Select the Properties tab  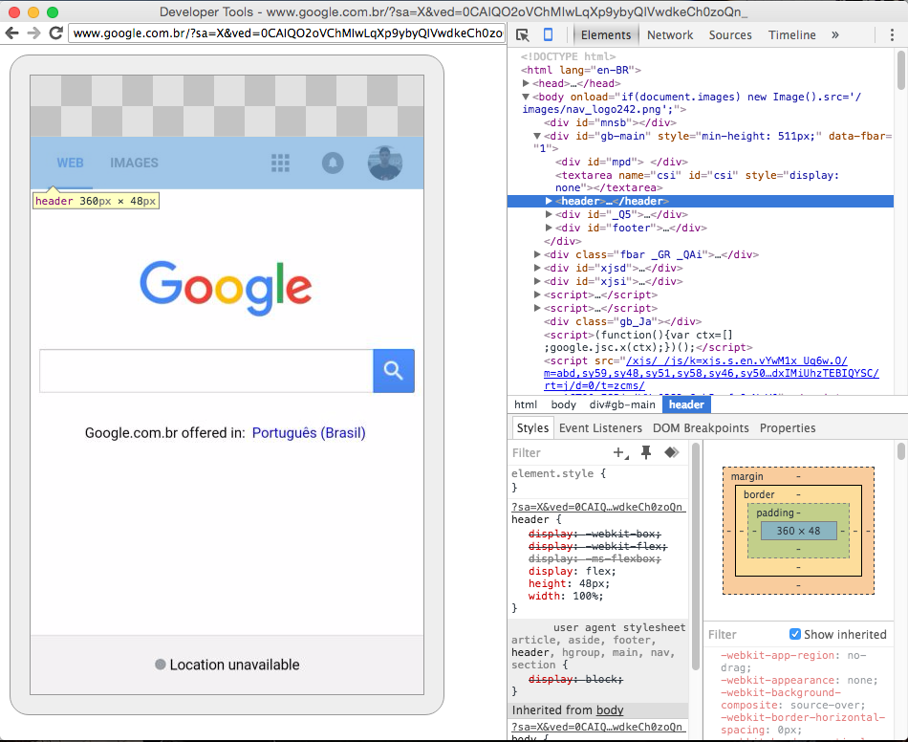[788, 428]
